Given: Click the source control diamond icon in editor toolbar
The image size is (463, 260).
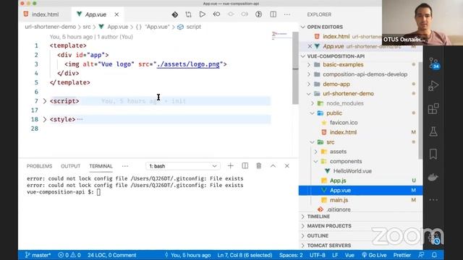Looking at the screenshot, I should 175,14.
